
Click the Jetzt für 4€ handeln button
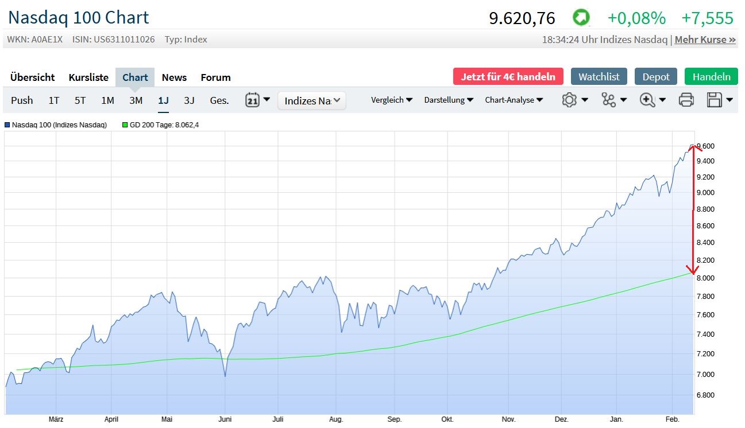click(508, 77)
